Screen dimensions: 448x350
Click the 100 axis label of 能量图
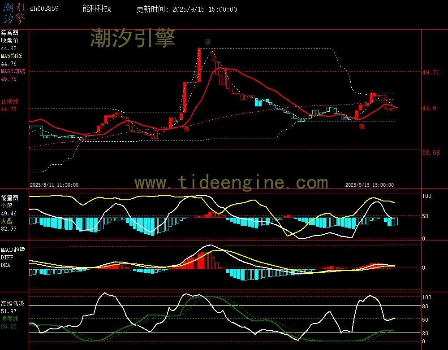tap(427, 196)
